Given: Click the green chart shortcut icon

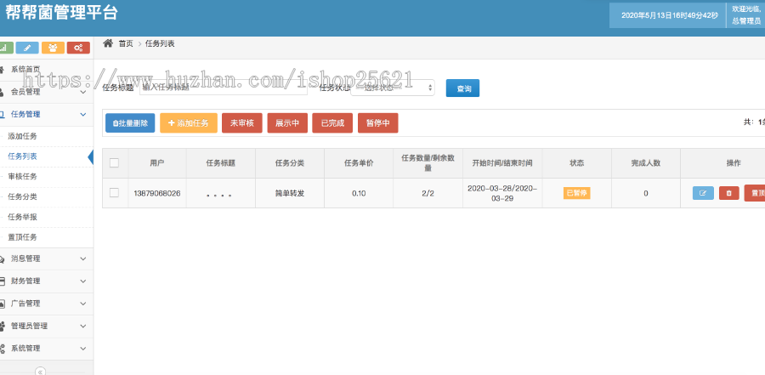Looking at the screenshot, I should (4, 48).
